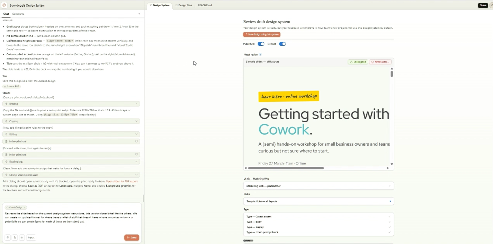Click the icon button directly left of Import
Image resolution: width=493 pixels, height=244 pixels.
(22, 237)
